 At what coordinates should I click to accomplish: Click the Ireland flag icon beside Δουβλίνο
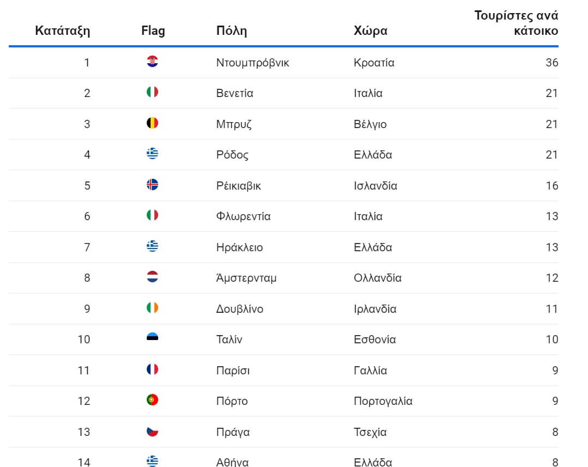click(153, 308)
